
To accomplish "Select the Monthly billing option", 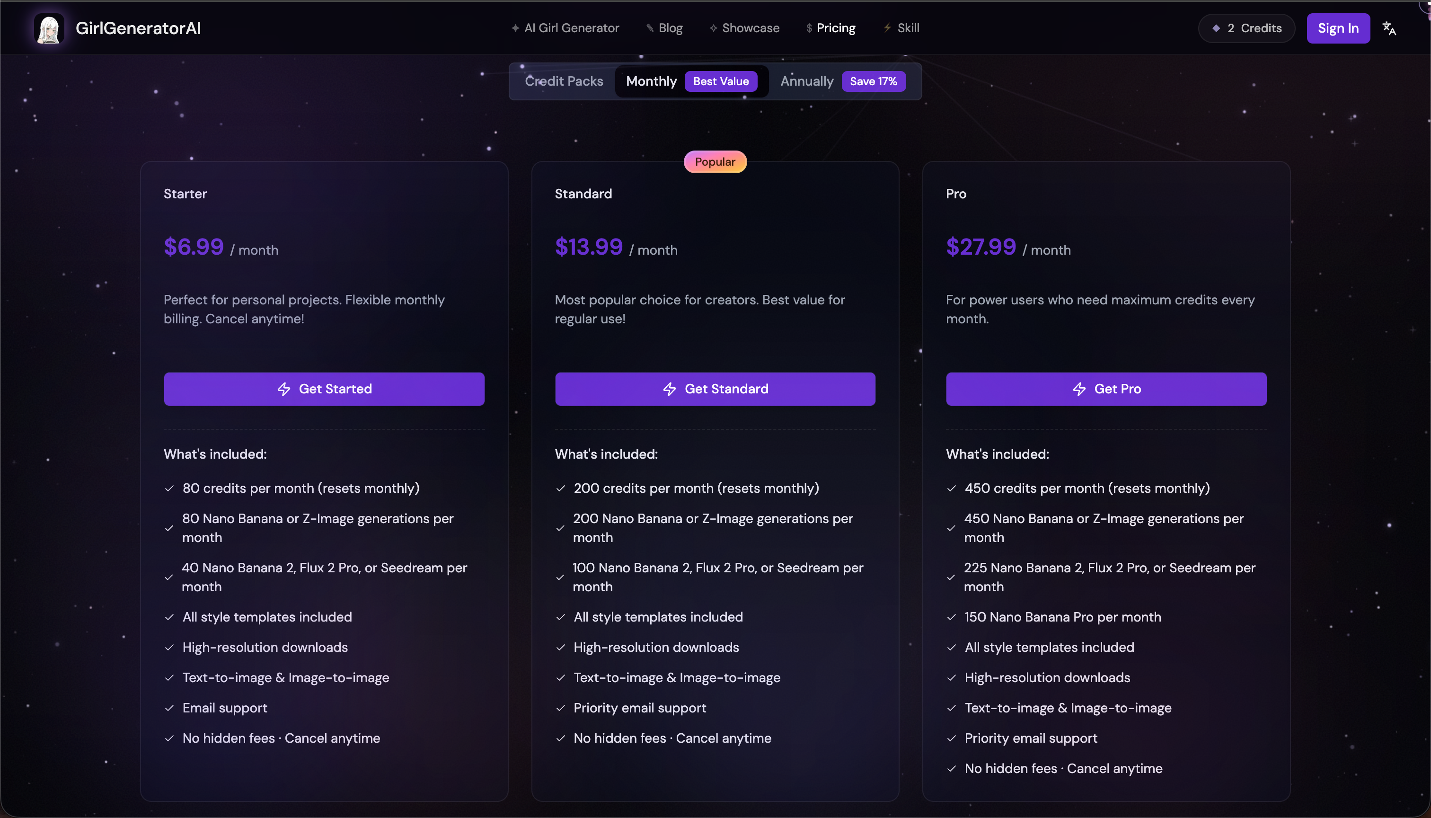I will tap(652, 81).
